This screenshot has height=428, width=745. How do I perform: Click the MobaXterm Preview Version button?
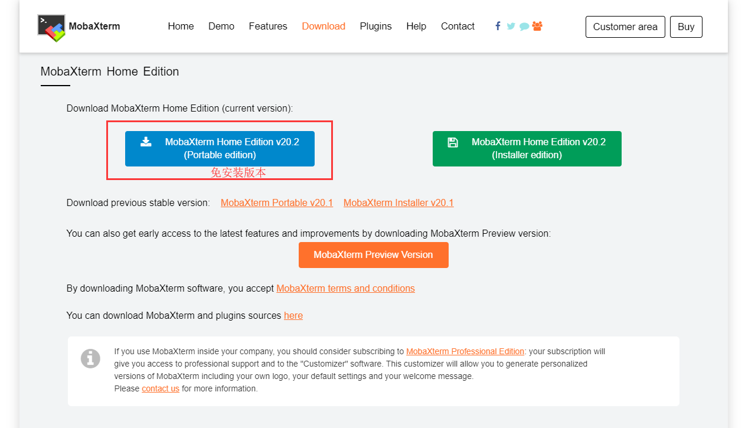[x=374, y=255]
